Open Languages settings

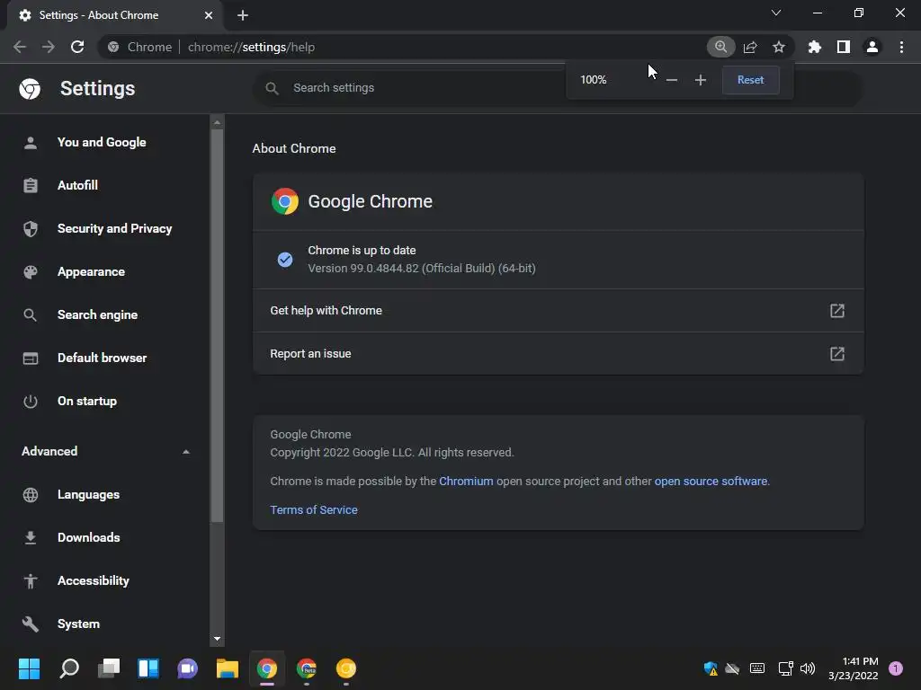(x=88, y=495)
